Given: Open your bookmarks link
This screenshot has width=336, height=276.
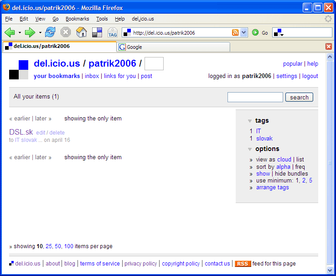Looking at the screenshot, I should tap(57, 76).
